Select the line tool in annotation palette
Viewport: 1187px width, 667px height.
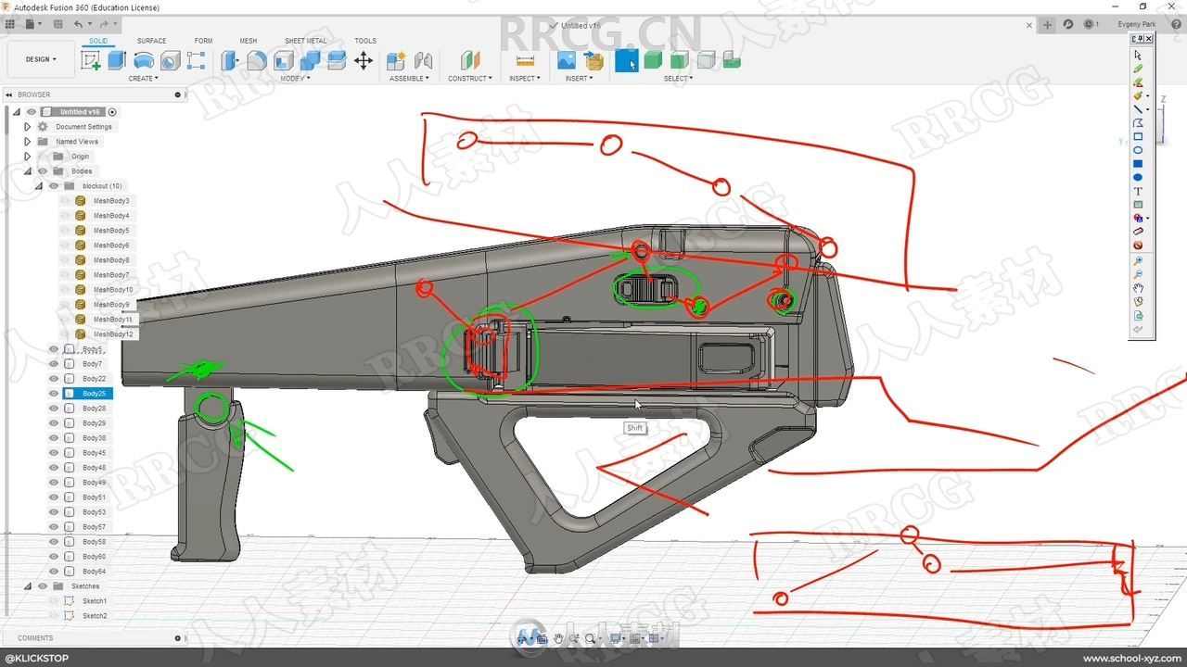tap(1138, 109)
